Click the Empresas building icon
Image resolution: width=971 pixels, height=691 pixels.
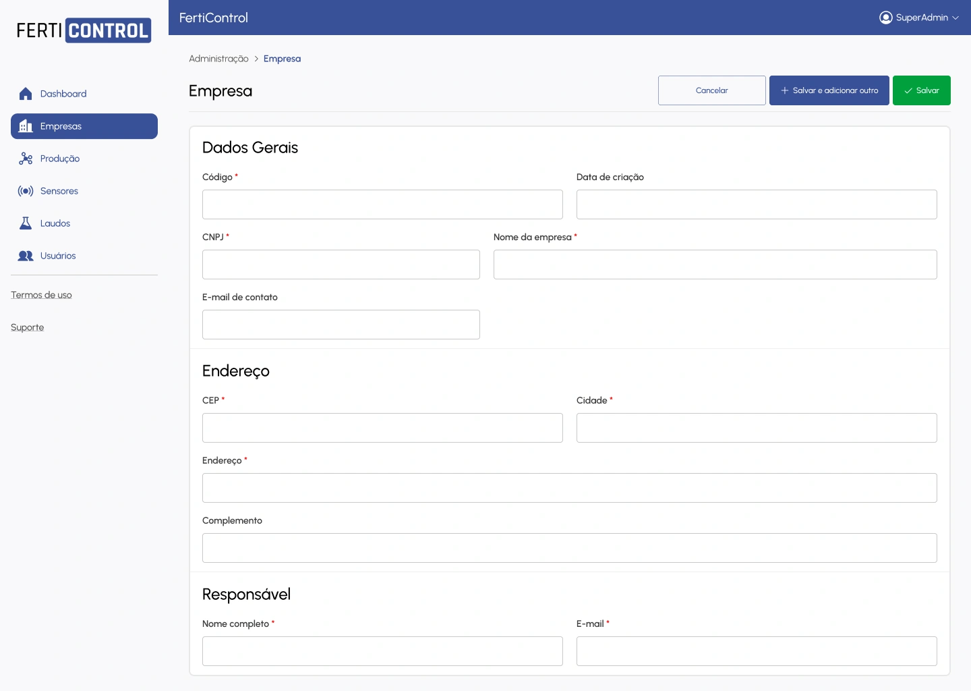[26, 126]
